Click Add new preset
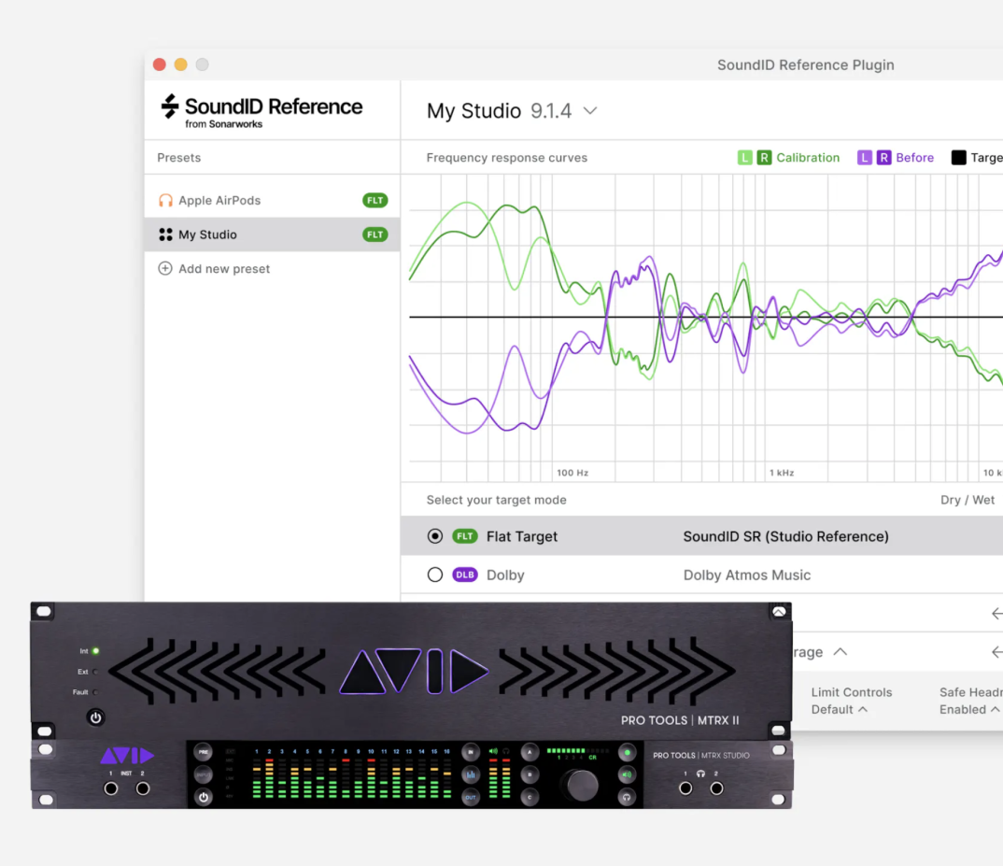This screenshot has height=866, width=1003. (224, 269)
